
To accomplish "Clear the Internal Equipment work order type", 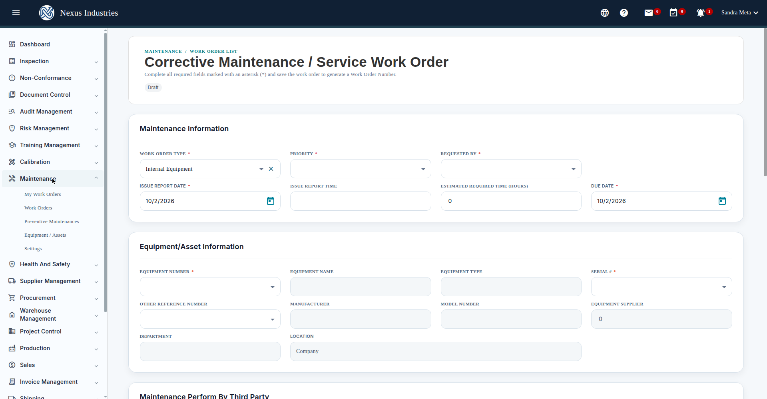I will coord(271,169).
